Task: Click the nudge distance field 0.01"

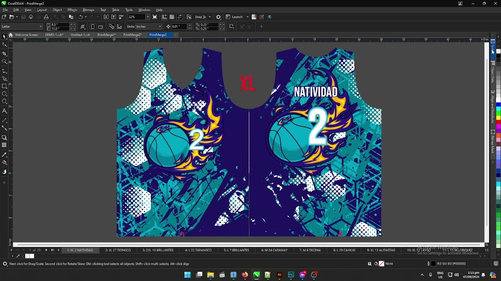Action: pyautogui.click(x=179, y=27)
